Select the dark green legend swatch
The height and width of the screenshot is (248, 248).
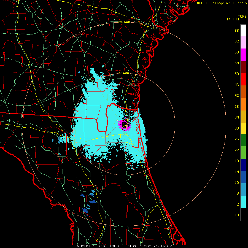click(x=243, y=140)
